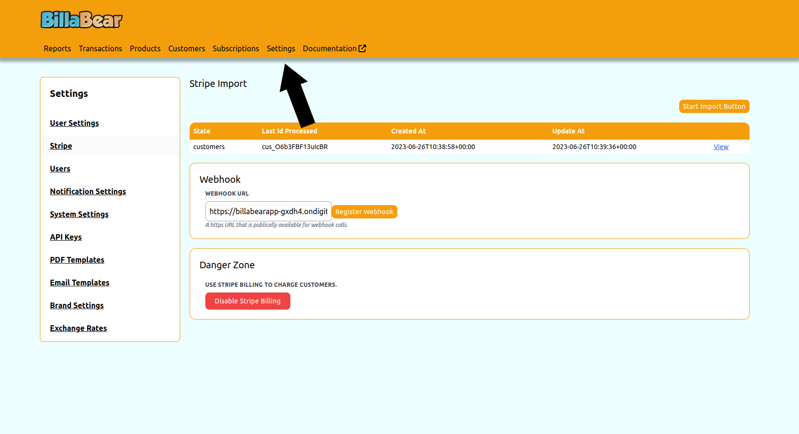Go to Transactions page
This screenshot has width=799, height=434.
[x=100, y=48]
